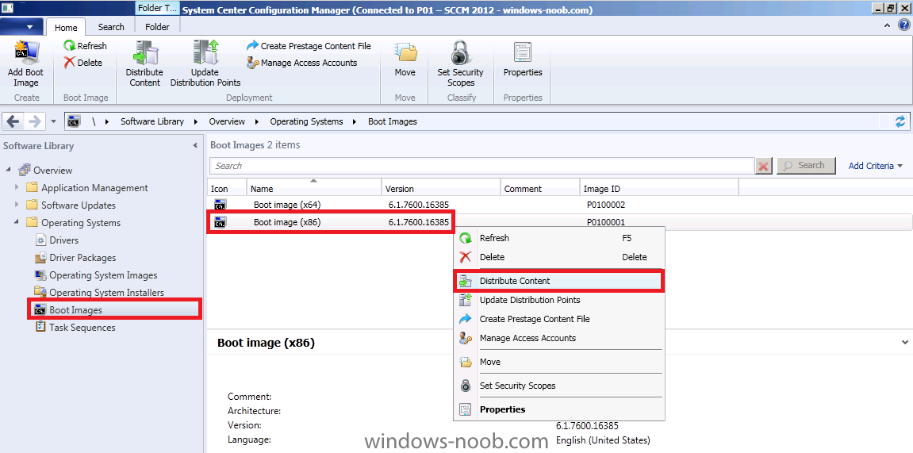Collapse the Boot image (x86) details pane
Image resolution: width=913 pixels, height=453 pixels.
905,343
